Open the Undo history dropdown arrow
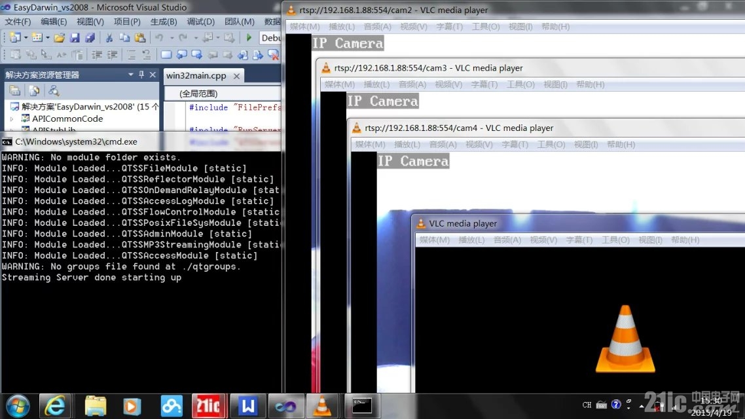This screenshot has width=745, height=419. click(x=172, y=37)
